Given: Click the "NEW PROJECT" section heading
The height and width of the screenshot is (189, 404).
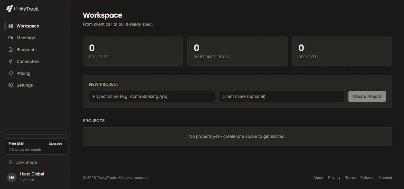Looking at the screenshot, I should (104, 84).
